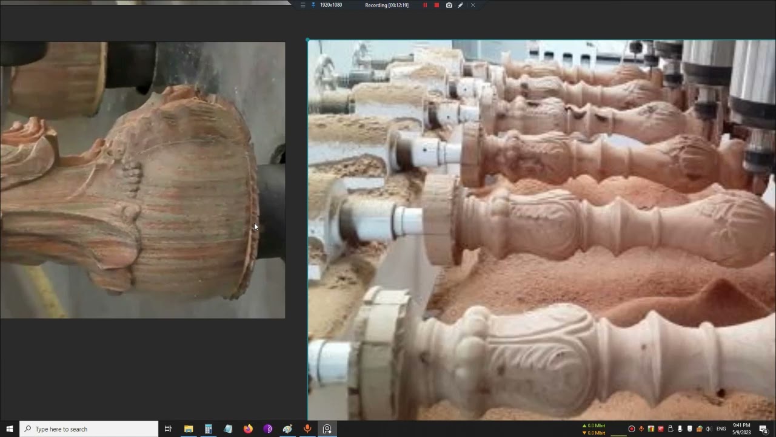This screenshot has width=776, height=437.
Task: Click the blue pin icon on recording bar
Action: point(313,5)
